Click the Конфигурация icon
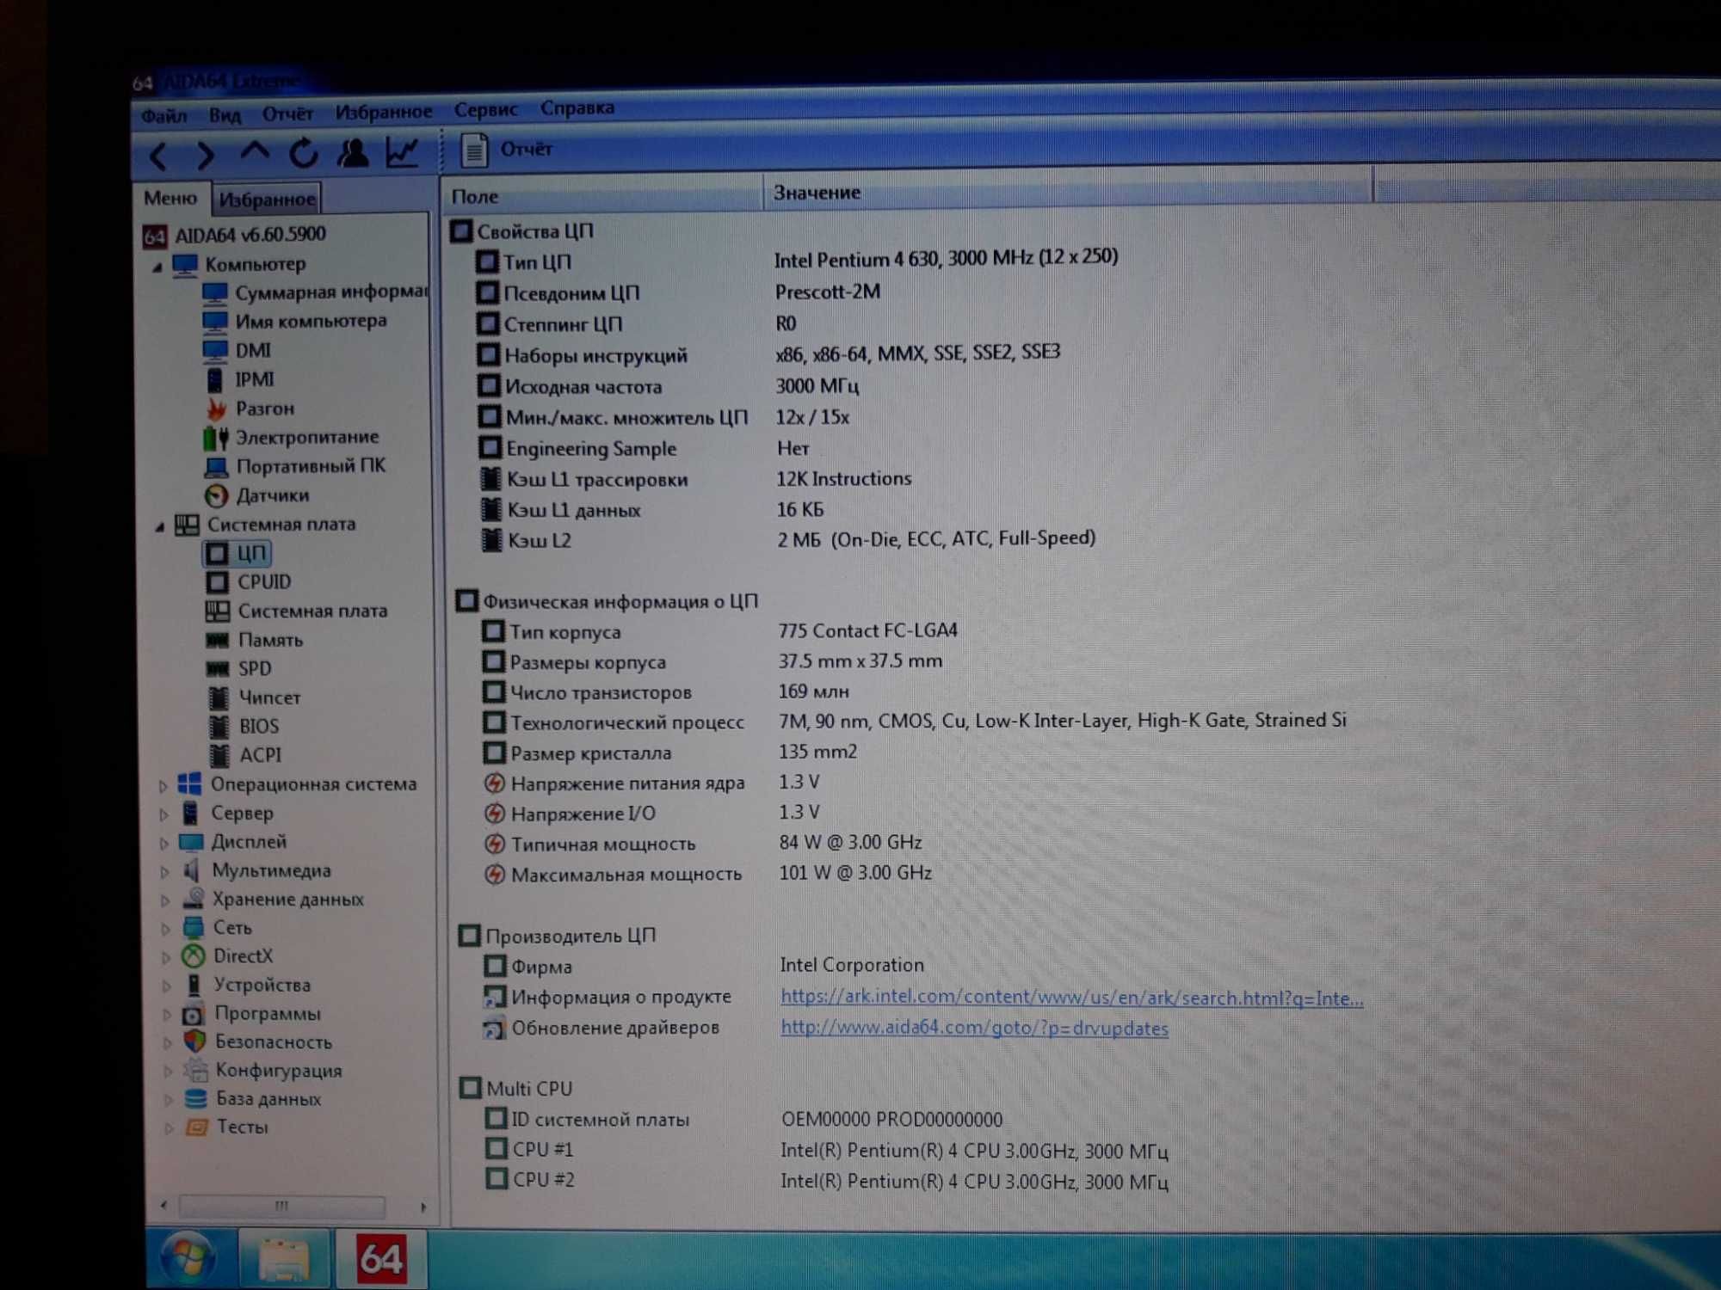Screen dimensions: 1721x1290 [196, 1071]
